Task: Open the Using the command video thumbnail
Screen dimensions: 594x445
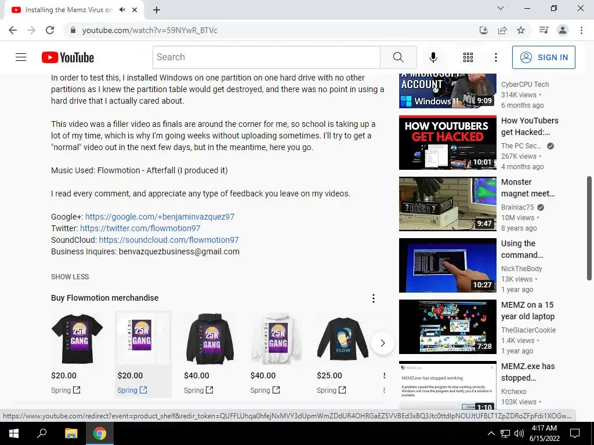Action: point(448,265)
